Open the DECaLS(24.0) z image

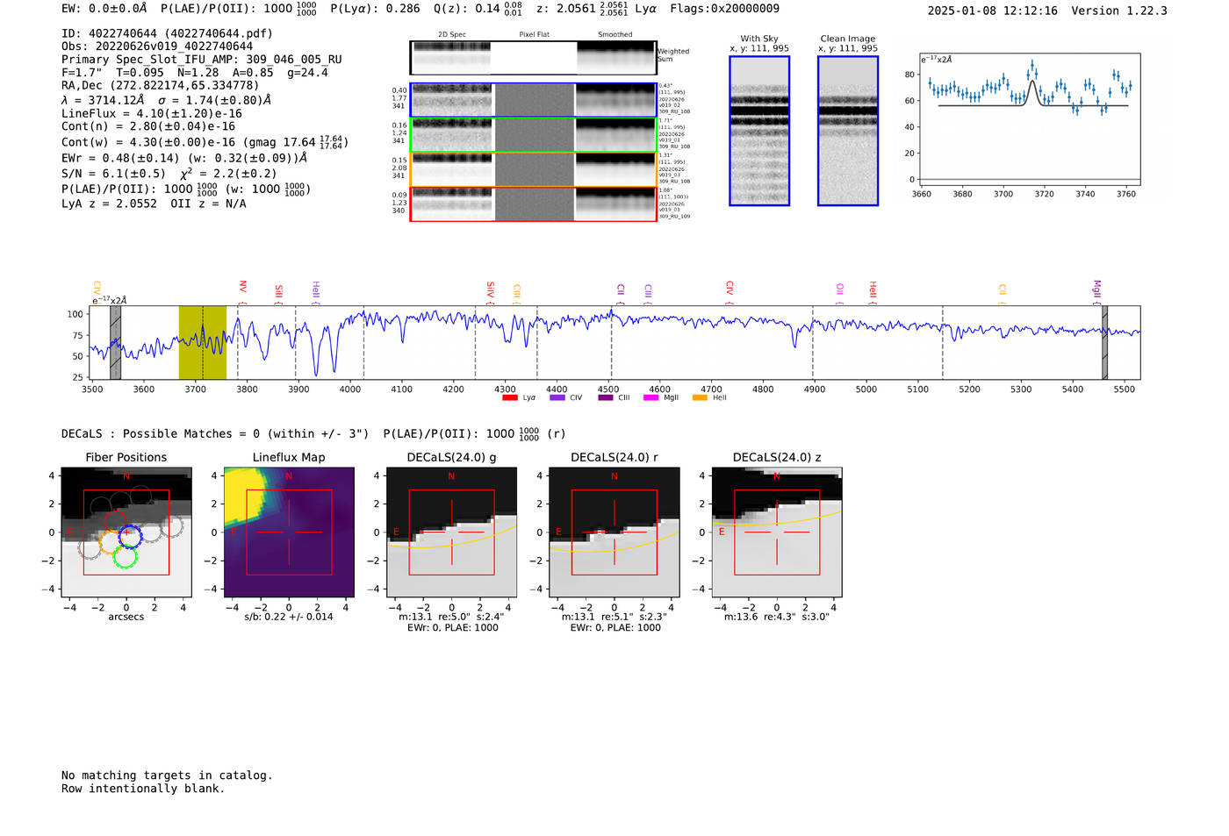click(777, 532)
